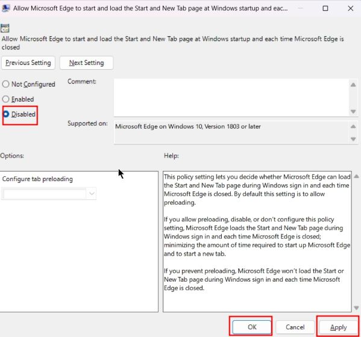This screenshot has width=361, height=337.
Task: Click inside the Comment text box
Action: click(x=231, y=97)
